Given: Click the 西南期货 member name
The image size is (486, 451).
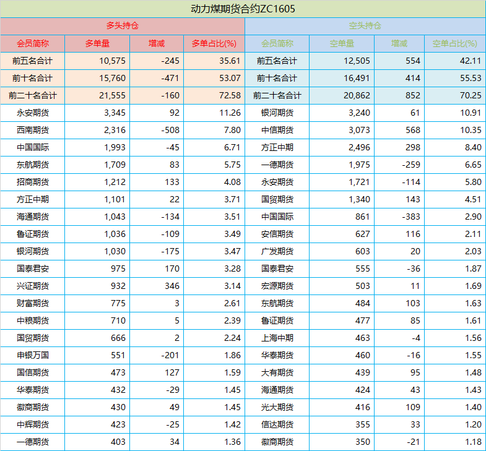Looking at the screenshot, I should [33, 130].
